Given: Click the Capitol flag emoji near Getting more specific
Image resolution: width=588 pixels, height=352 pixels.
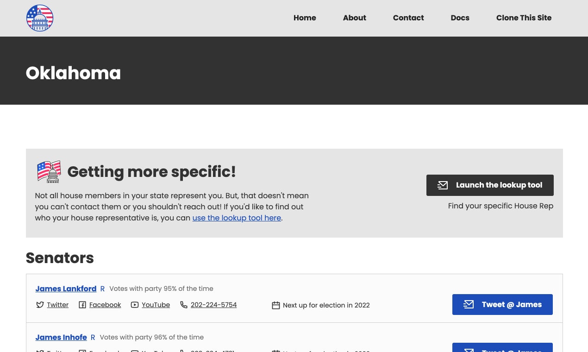Looking at the screenshot, I should click(x=49, y=172).
